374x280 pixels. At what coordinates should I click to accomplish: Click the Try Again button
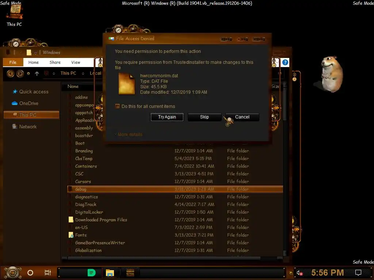(167, 117)
